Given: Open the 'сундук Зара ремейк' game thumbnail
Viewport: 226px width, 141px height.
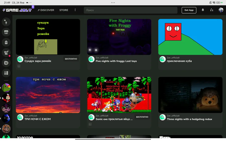Looking at the screenshot, I should click(48, 37).
